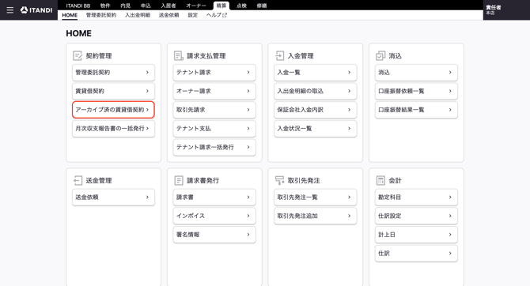Click the 契約管理 section icon
This screenshot has width=530, height=286.
(x=78, y=56)
